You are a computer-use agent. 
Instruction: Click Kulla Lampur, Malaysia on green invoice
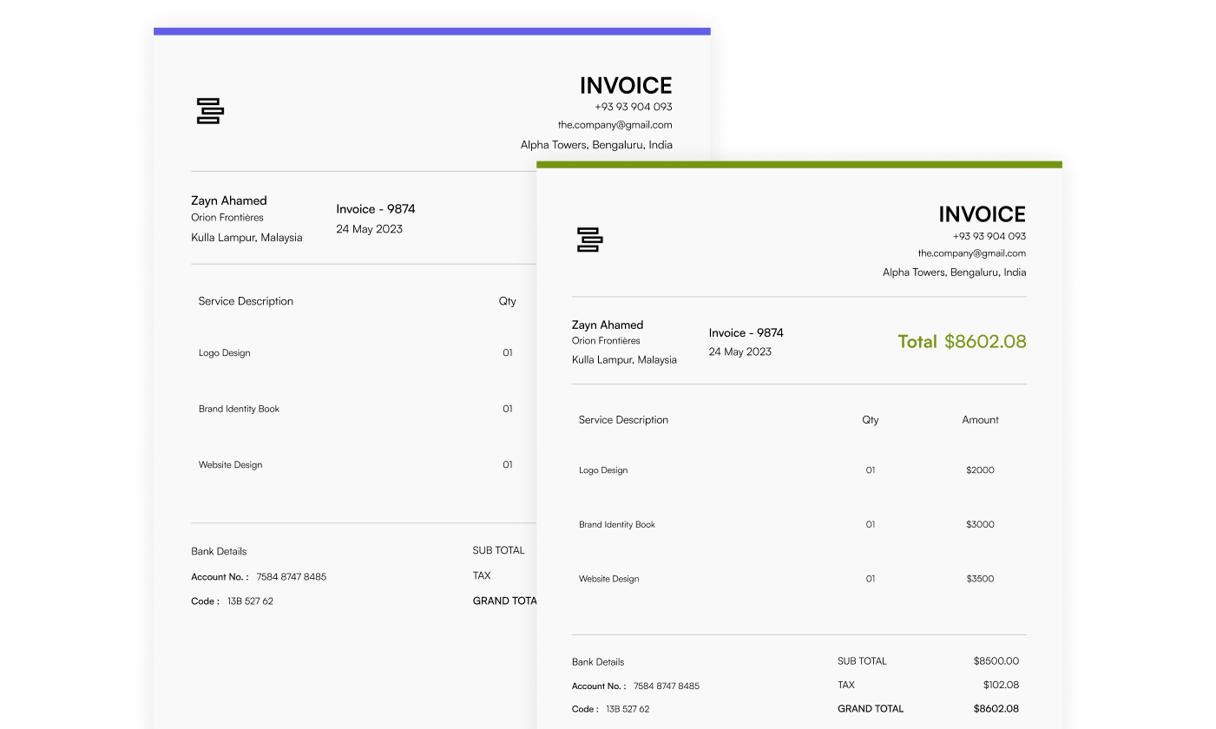[x=624, y=359]
